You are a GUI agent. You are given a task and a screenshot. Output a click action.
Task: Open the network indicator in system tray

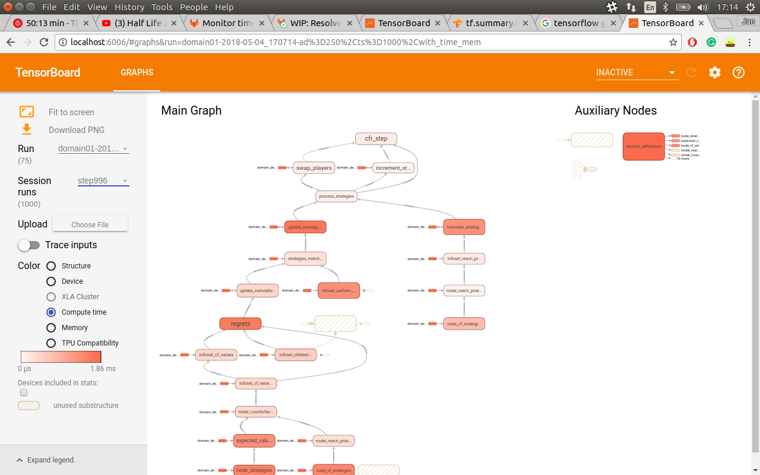pyautogui.click(x=631, y=7)
